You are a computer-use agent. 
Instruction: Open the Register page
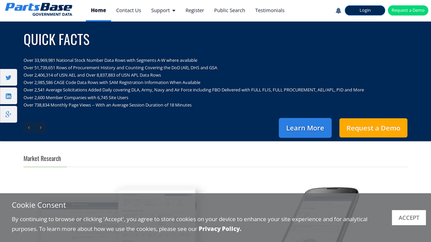[x=194, y=10]
